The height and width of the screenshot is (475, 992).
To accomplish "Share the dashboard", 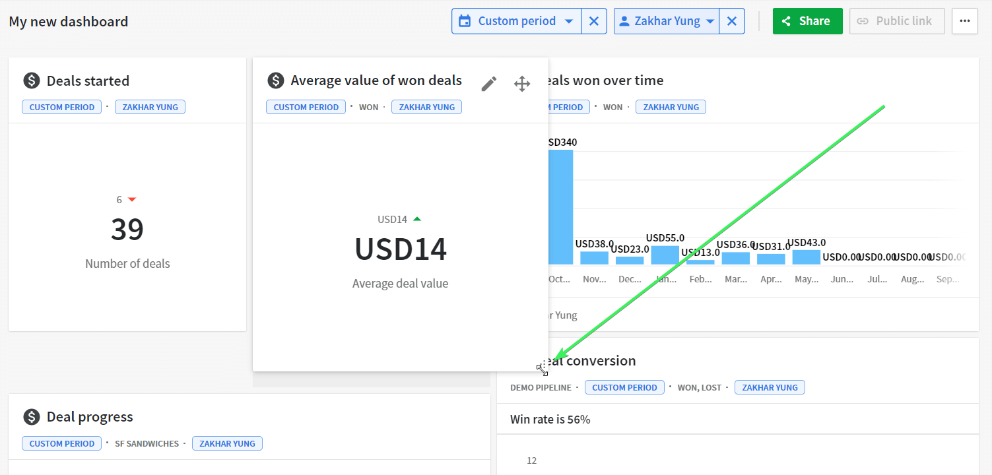I will click(x=808, y=21).
